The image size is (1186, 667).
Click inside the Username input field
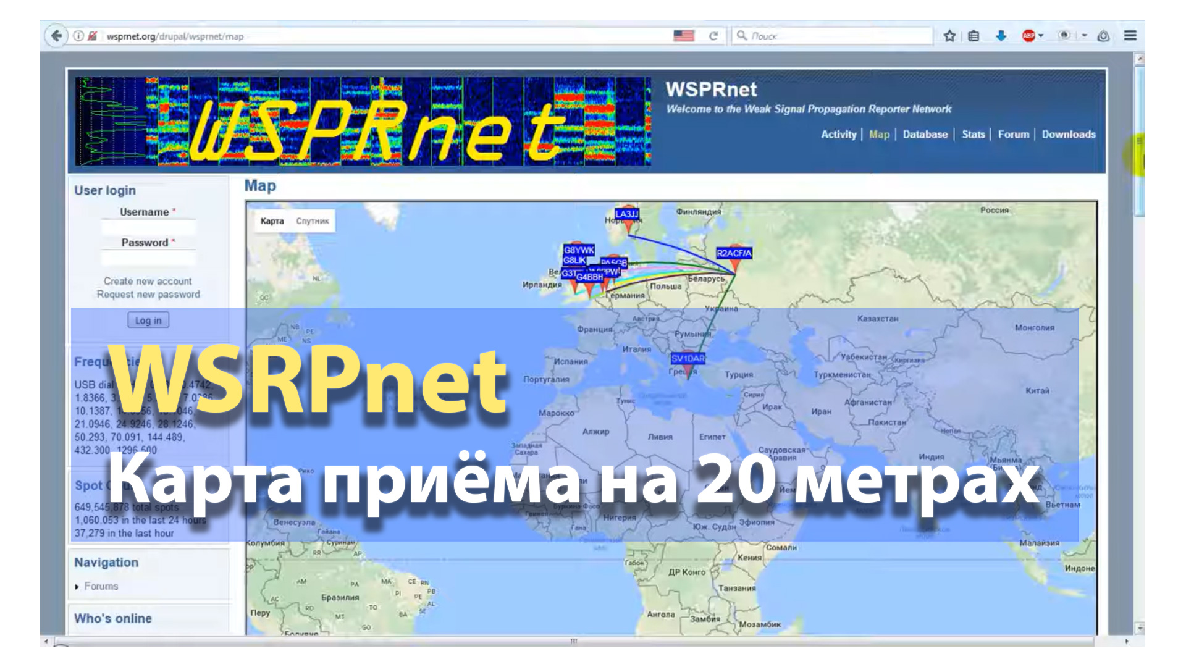coord(146,227)
